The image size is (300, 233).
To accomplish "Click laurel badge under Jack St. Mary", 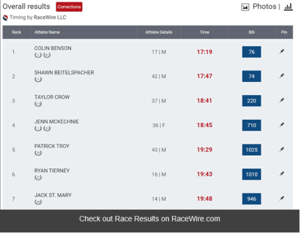I will click(x=38, y=202).
